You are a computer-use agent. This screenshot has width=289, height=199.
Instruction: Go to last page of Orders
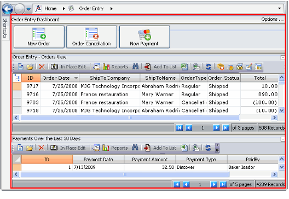226,127
